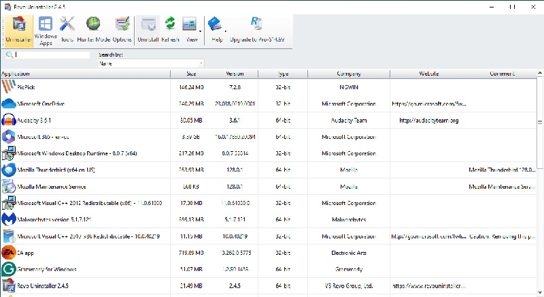The width and height of the screenshot is (544, 297).
Task: Click the Electronic Arts company cell
Action: tap(349, 253)
